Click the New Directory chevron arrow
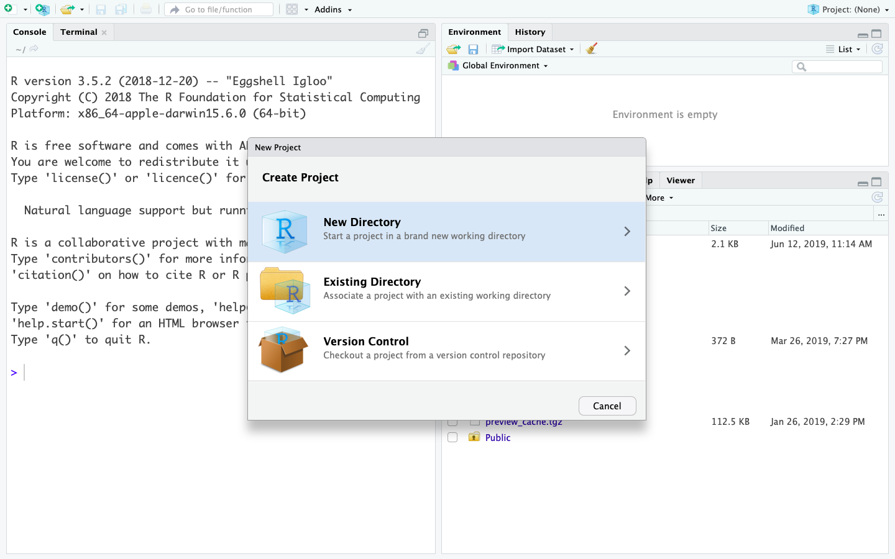The width and height of the screenshot is (895, 559). tap(627, 232)
